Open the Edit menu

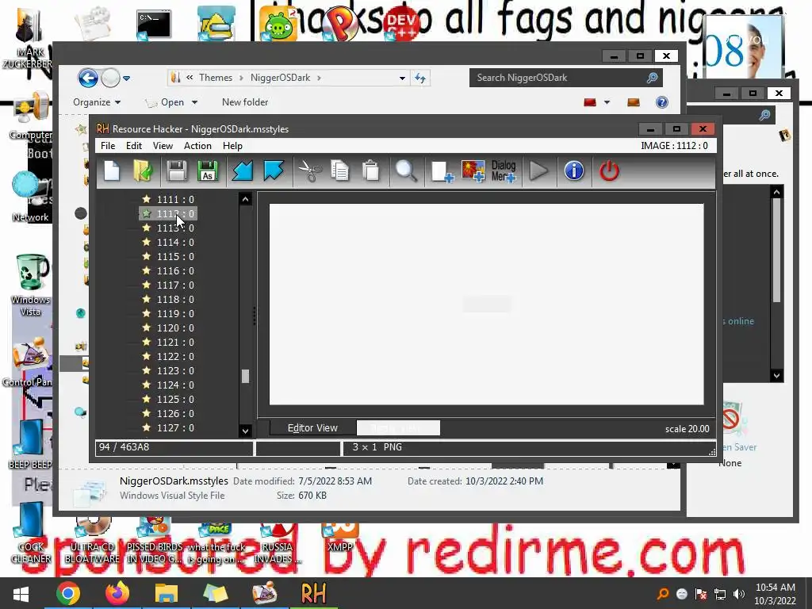pyautogui.click(x=133, y=146)
